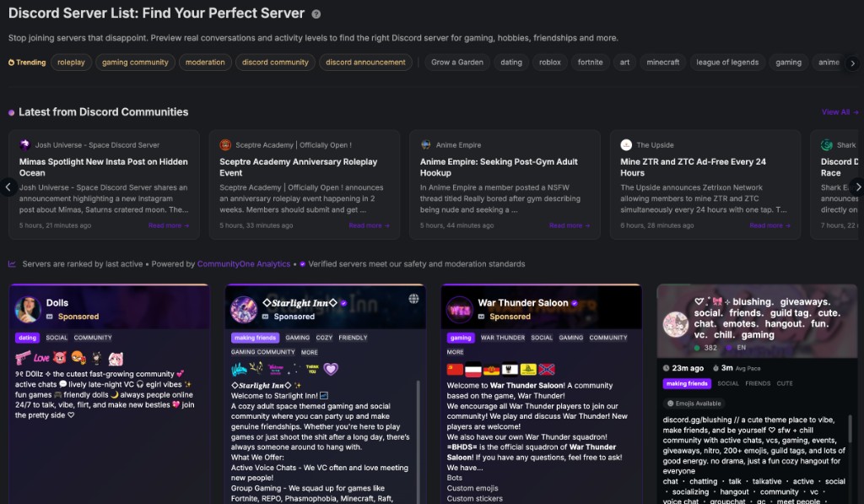Select the gaming tag chip in trending row
The image size is (864, 504).
click(789, 62)
